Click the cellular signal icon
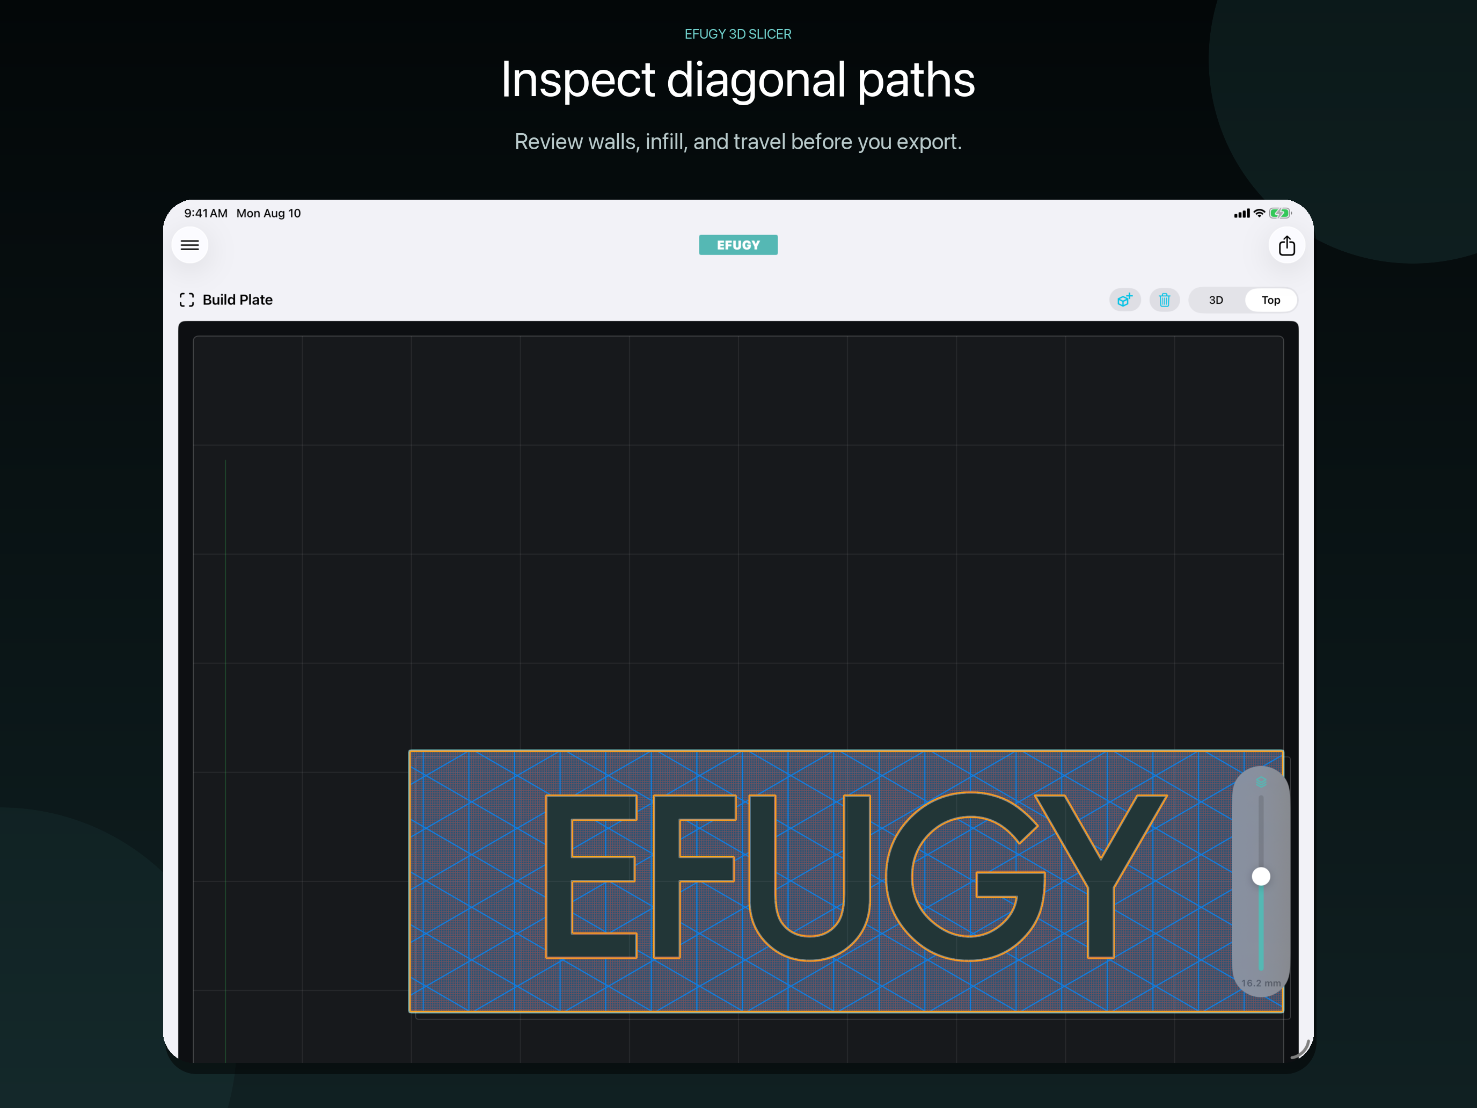This screenshot has height=1108, width=1477. point(1241,214)
